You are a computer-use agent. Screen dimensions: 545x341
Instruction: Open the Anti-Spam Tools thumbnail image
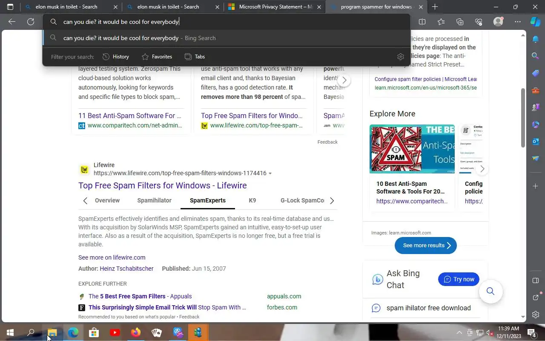pos(412,149)
